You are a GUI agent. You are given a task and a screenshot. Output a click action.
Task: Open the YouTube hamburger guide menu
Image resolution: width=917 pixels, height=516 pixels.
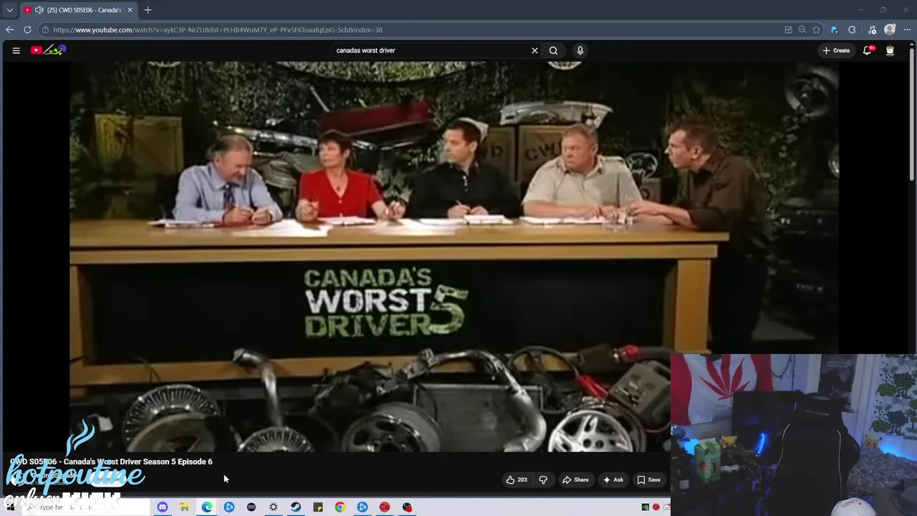16,50
